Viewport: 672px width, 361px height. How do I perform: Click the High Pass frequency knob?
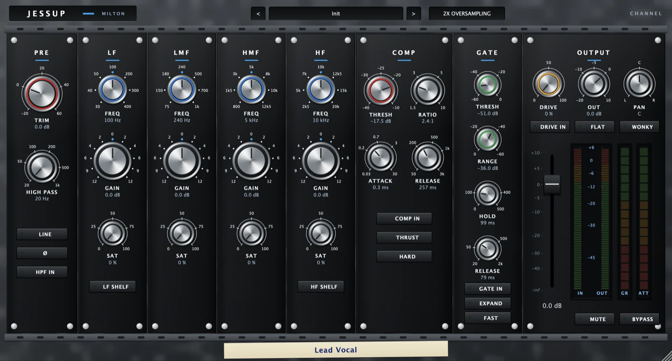[42, 167]
